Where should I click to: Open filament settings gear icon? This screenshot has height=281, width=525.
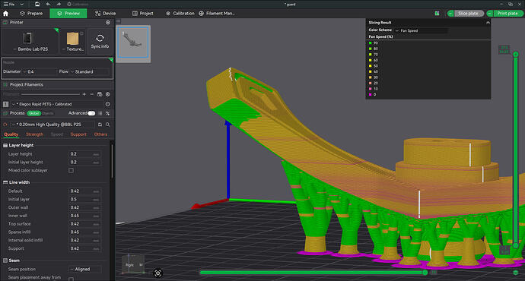point(108,94)
